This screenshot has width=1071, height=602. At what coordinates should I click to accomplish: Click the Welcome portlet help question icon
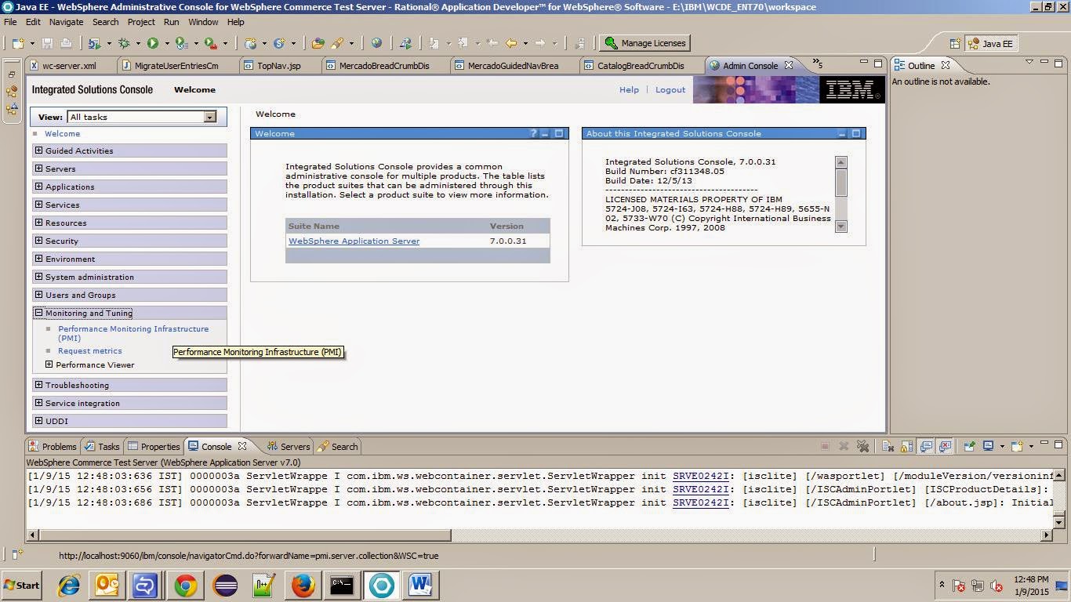coord(534,133)
